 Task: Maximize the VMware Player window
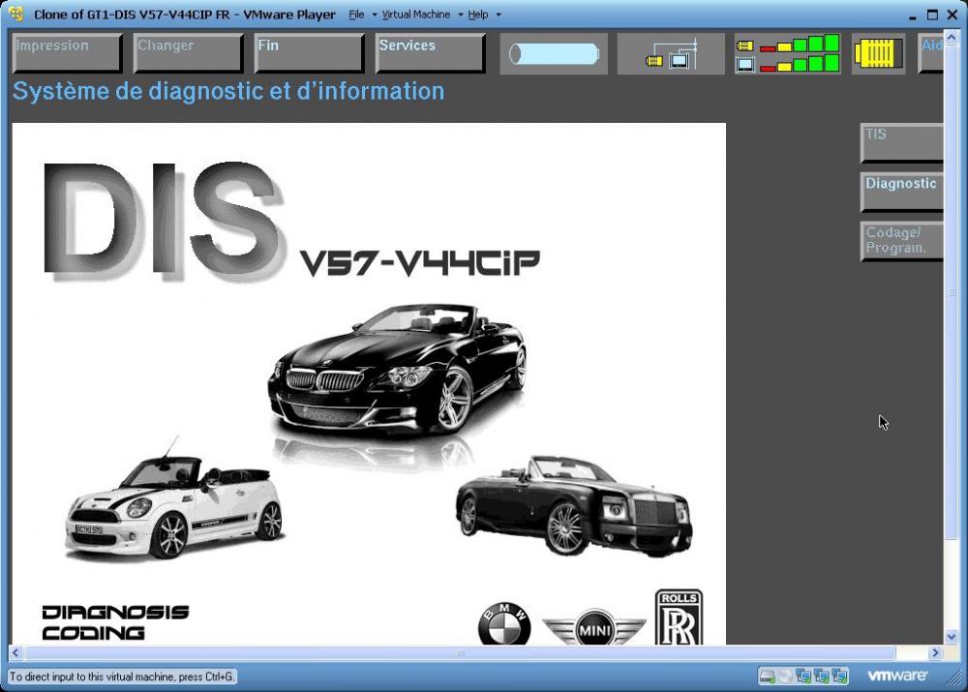click(932, 15)
